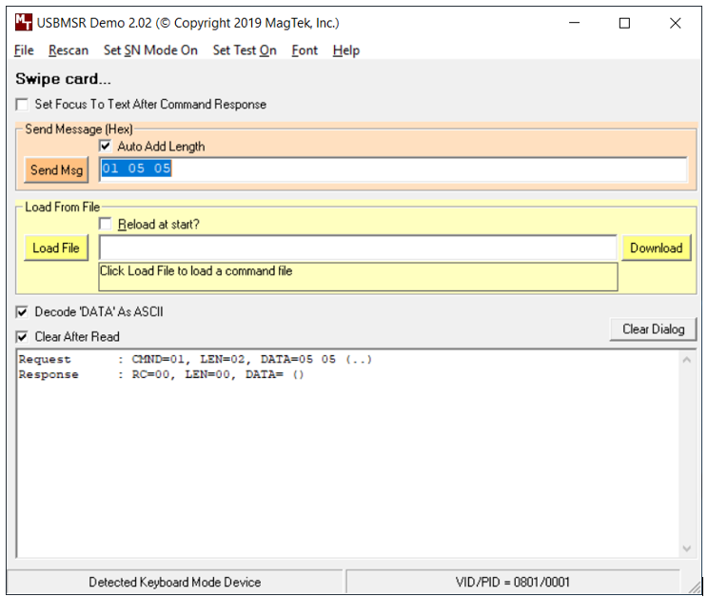Click the Clear Dialog button
708x597 pixels.
tap(654, 329)
